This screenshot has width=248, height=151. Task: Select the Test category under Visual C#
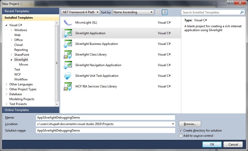click(x=17, y=70)
